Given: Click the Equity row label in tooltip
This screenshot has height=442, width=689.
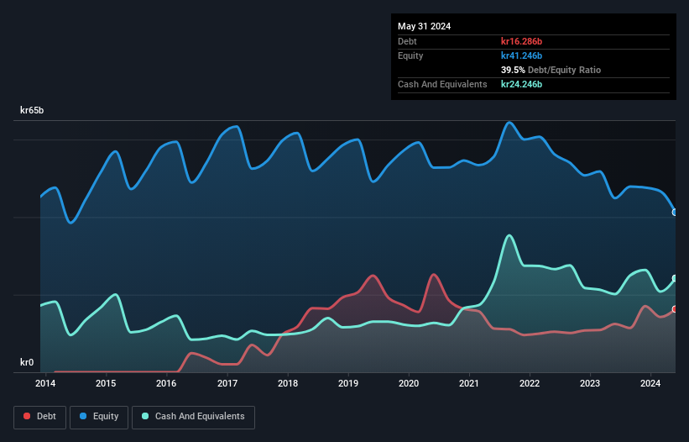Looking at the screenshot, I should [410, 55].
